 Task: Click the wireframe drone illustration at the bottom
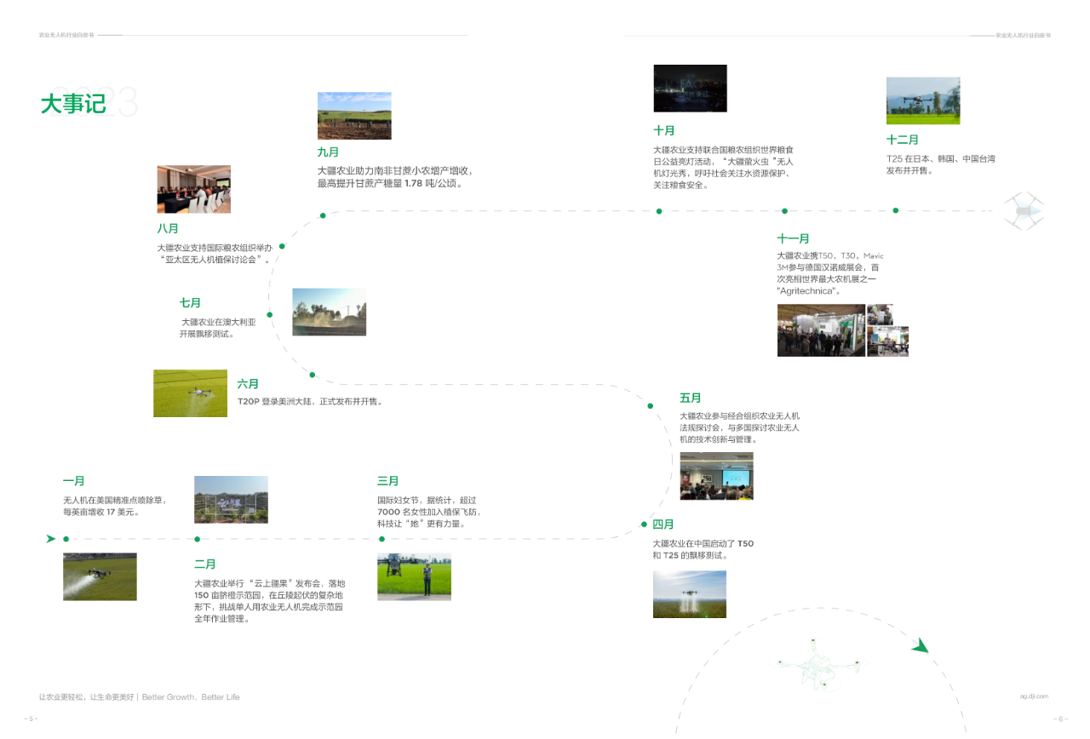[817, 664]
